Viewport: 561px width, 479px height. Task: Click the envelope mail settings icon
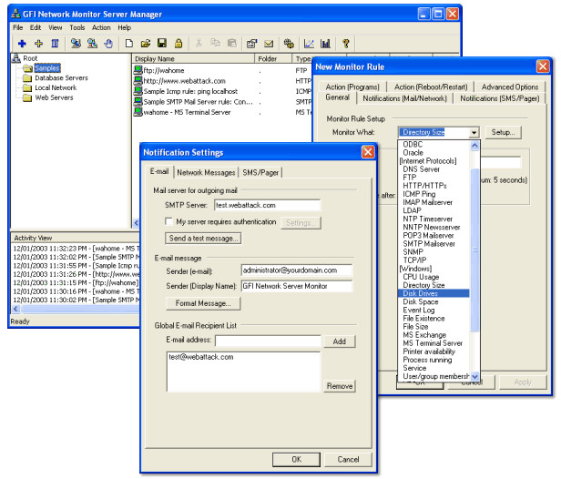click(x=269, y=44)
